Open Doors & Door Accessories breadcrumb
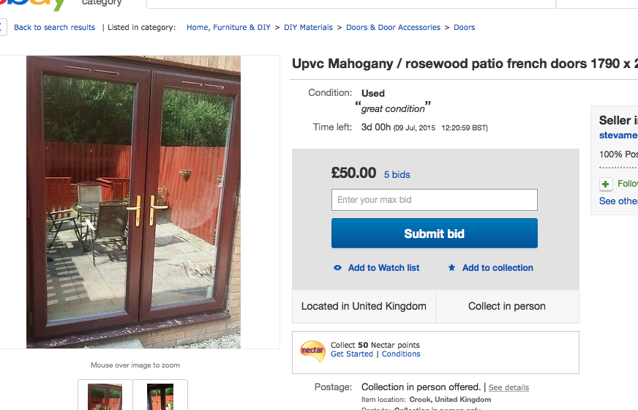638x410 pixels. tap(393, 27)
